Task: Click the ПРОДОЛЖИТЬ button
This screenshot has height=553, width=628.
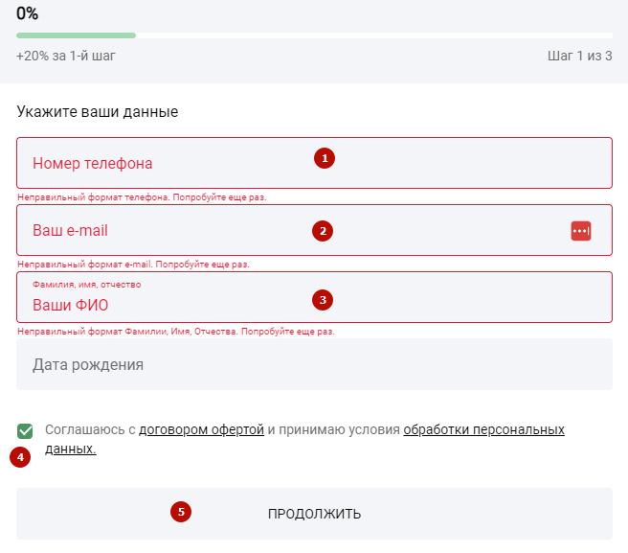Action: pyautogui.click(x=314, y=514)
